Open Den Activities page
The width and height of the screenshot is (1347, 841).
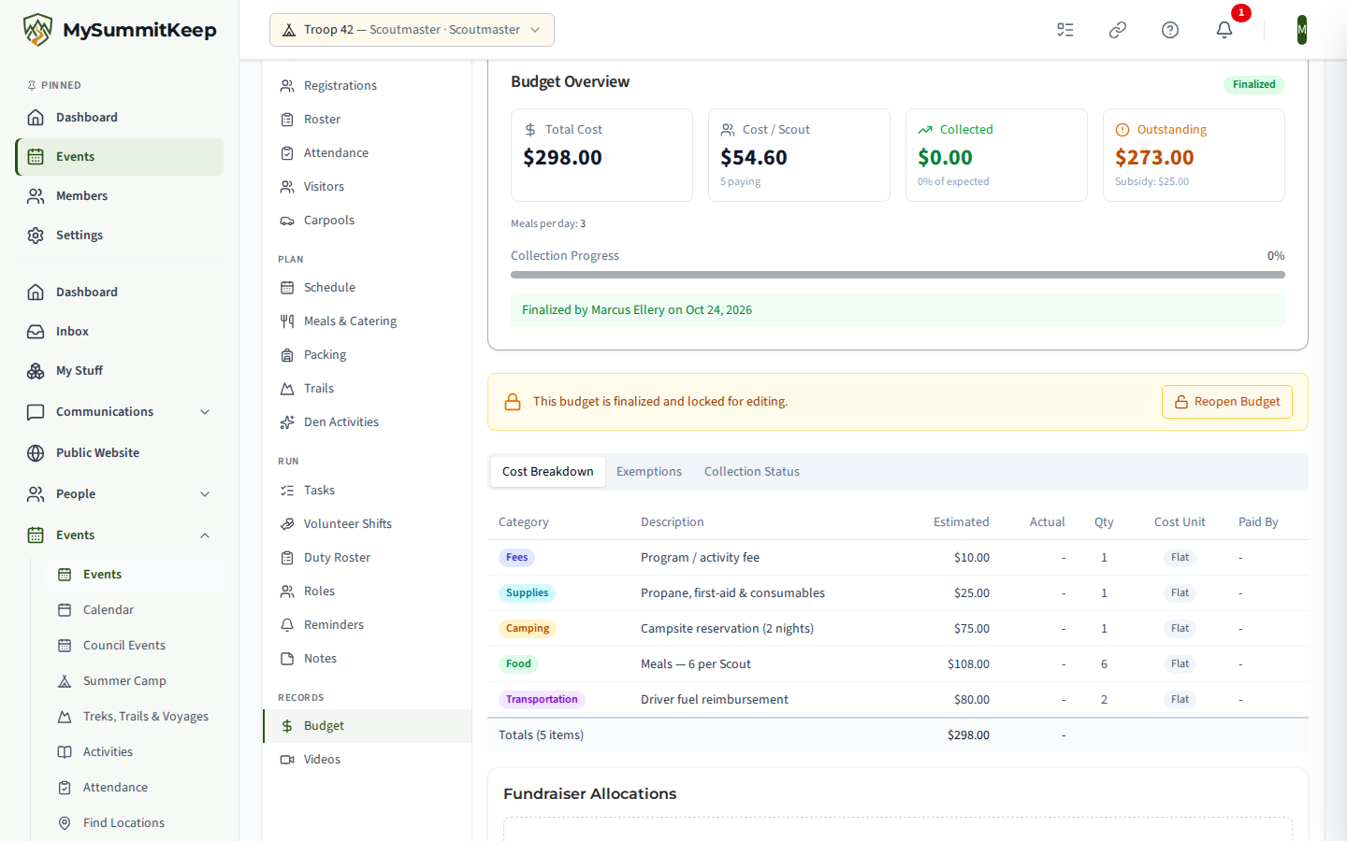[367, 422]
